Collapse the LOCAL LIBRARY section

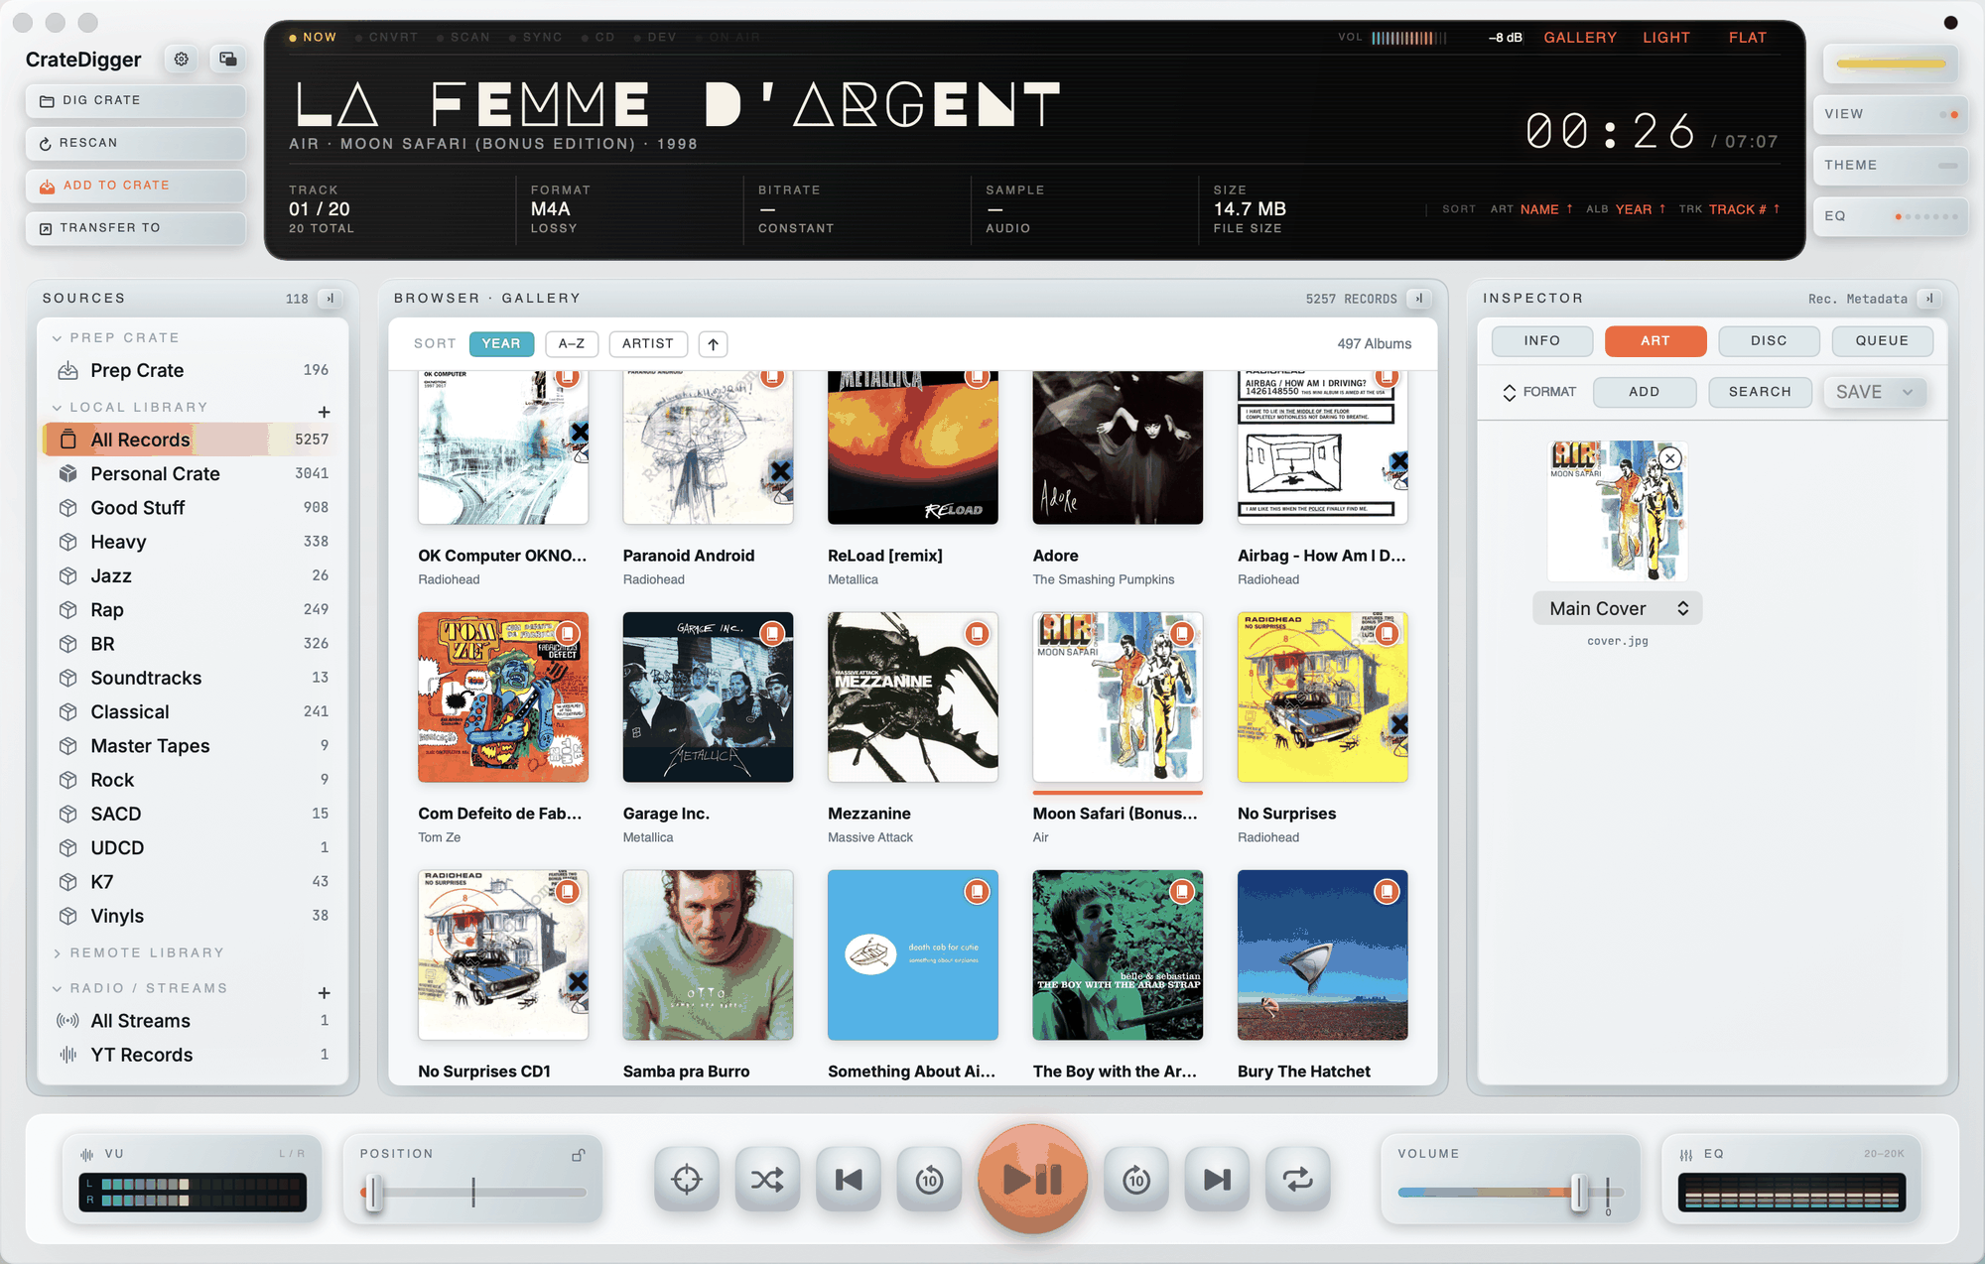(x=57, y=408)
